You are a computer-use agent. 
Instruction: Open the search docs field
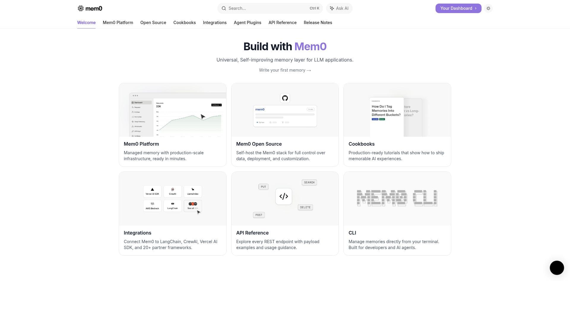(270, 8)
